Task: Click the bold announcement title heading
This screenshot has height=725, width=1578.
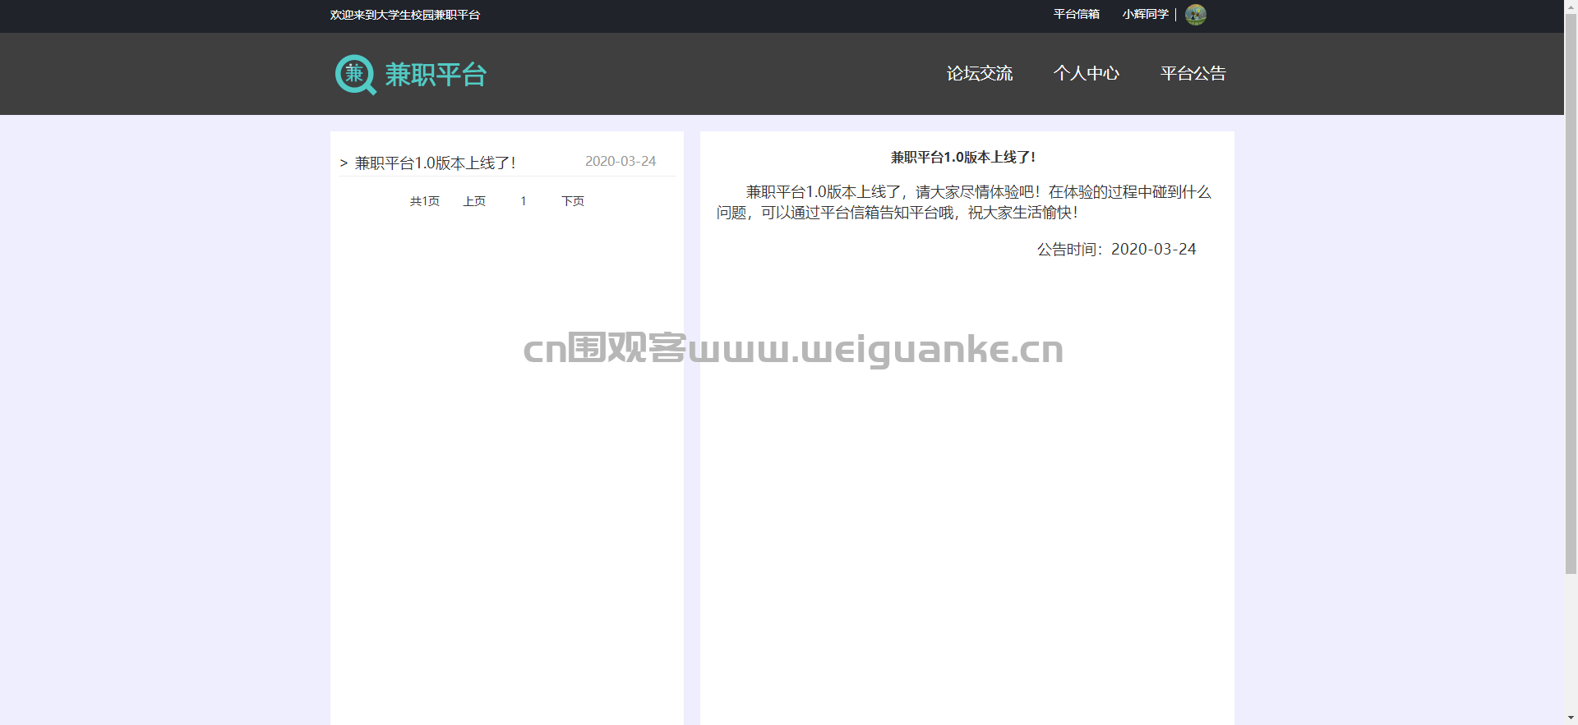Action: pos(963,158)
